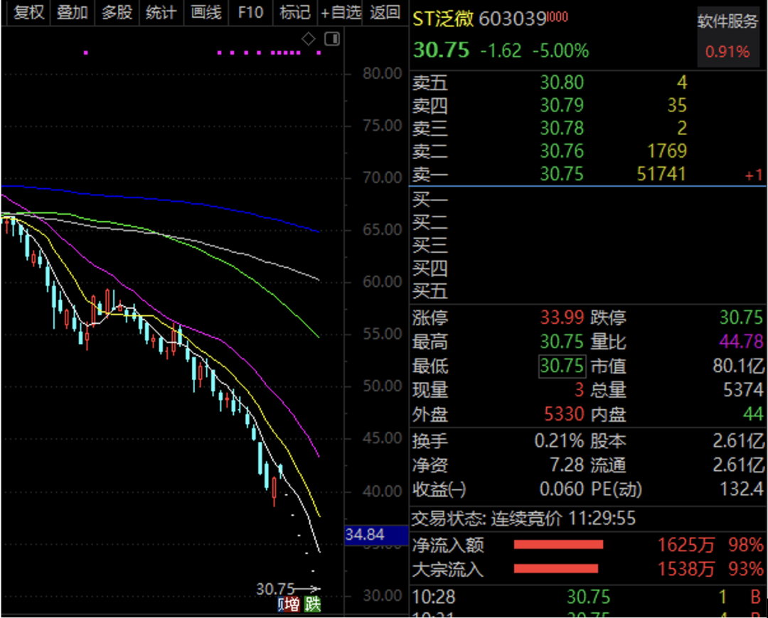Toggle the side panel layout icon
768x618 pixels.
331,39
